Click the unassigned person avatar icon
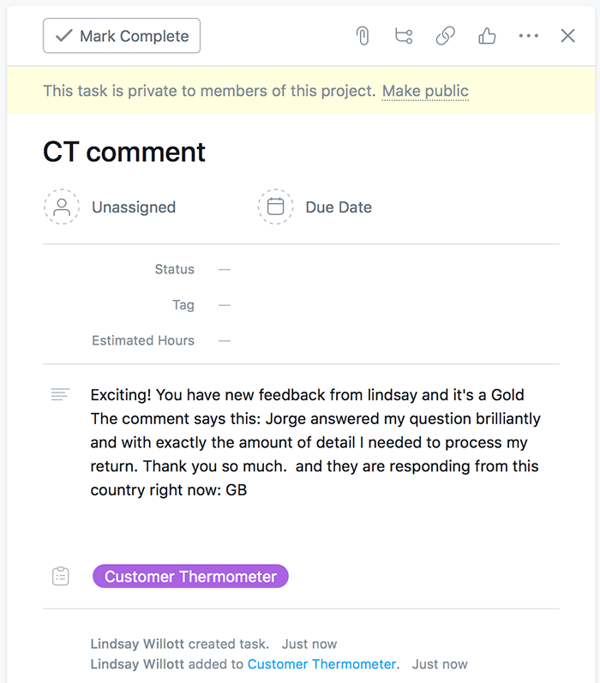600x683 pixels. pos(62,207)
